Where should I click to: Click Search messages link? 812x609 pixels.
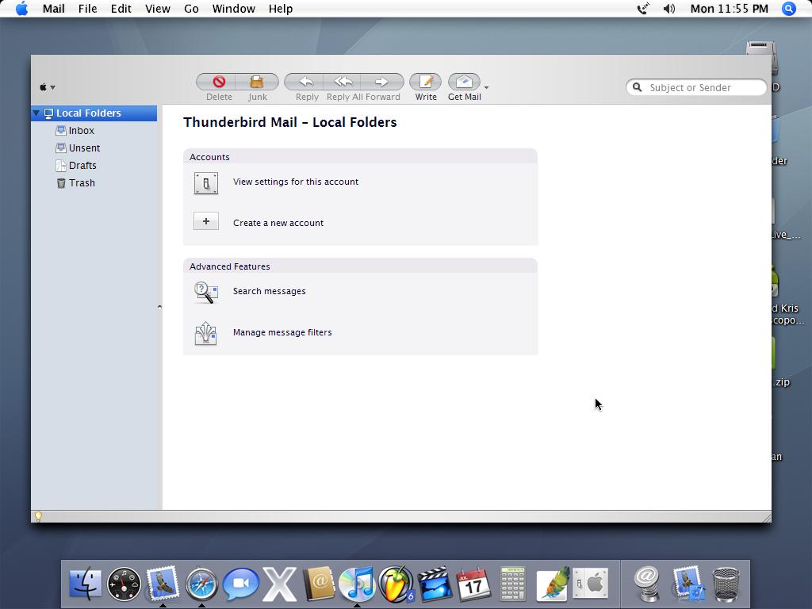point(270,291)
